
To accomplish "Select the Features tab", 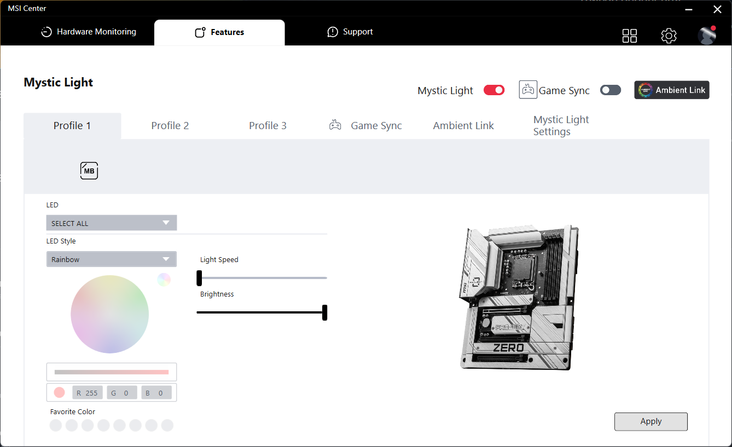I will 219,32.
